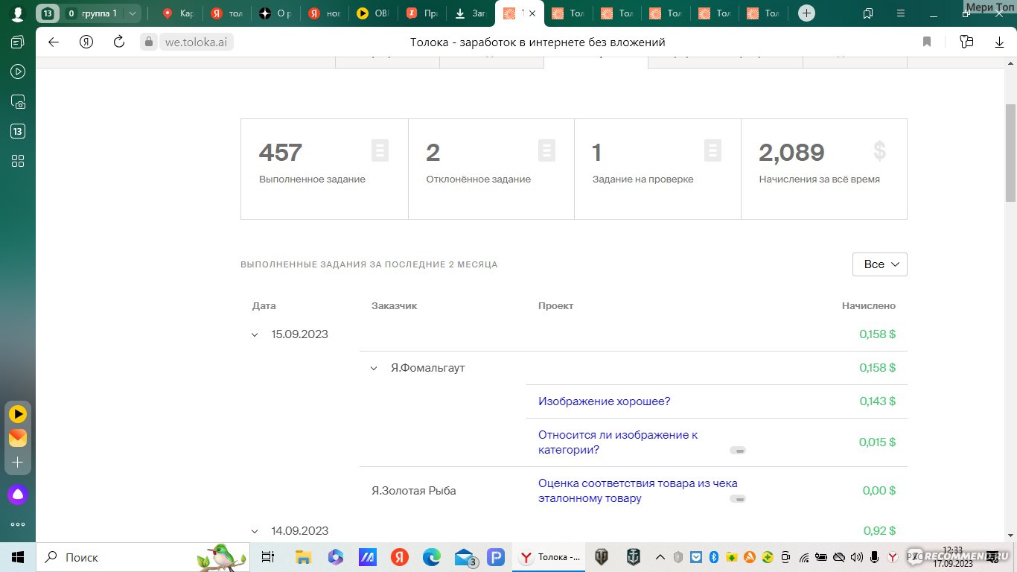Open the Mail app on the taskbar
1017x572 pixels.
tap(465, 557)
